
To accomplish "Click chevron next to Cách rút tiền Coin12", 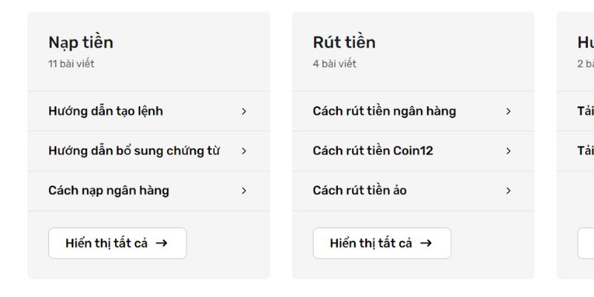I will click(508, 151).
